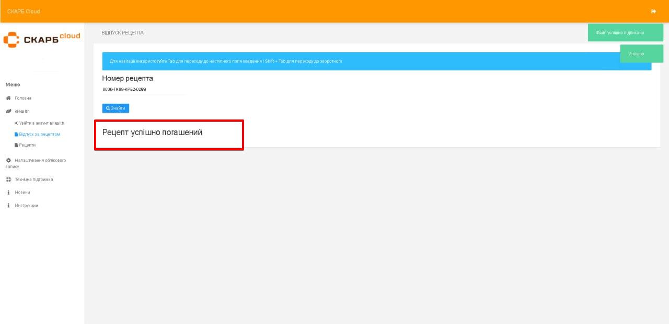Click the СКАРБ Cloud title in the header
669x324 pixels.
(24, 11)
